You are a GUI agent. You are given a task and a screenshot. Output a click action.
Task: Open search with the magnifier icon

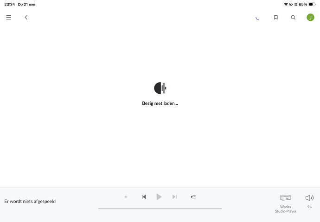point(293,17)
